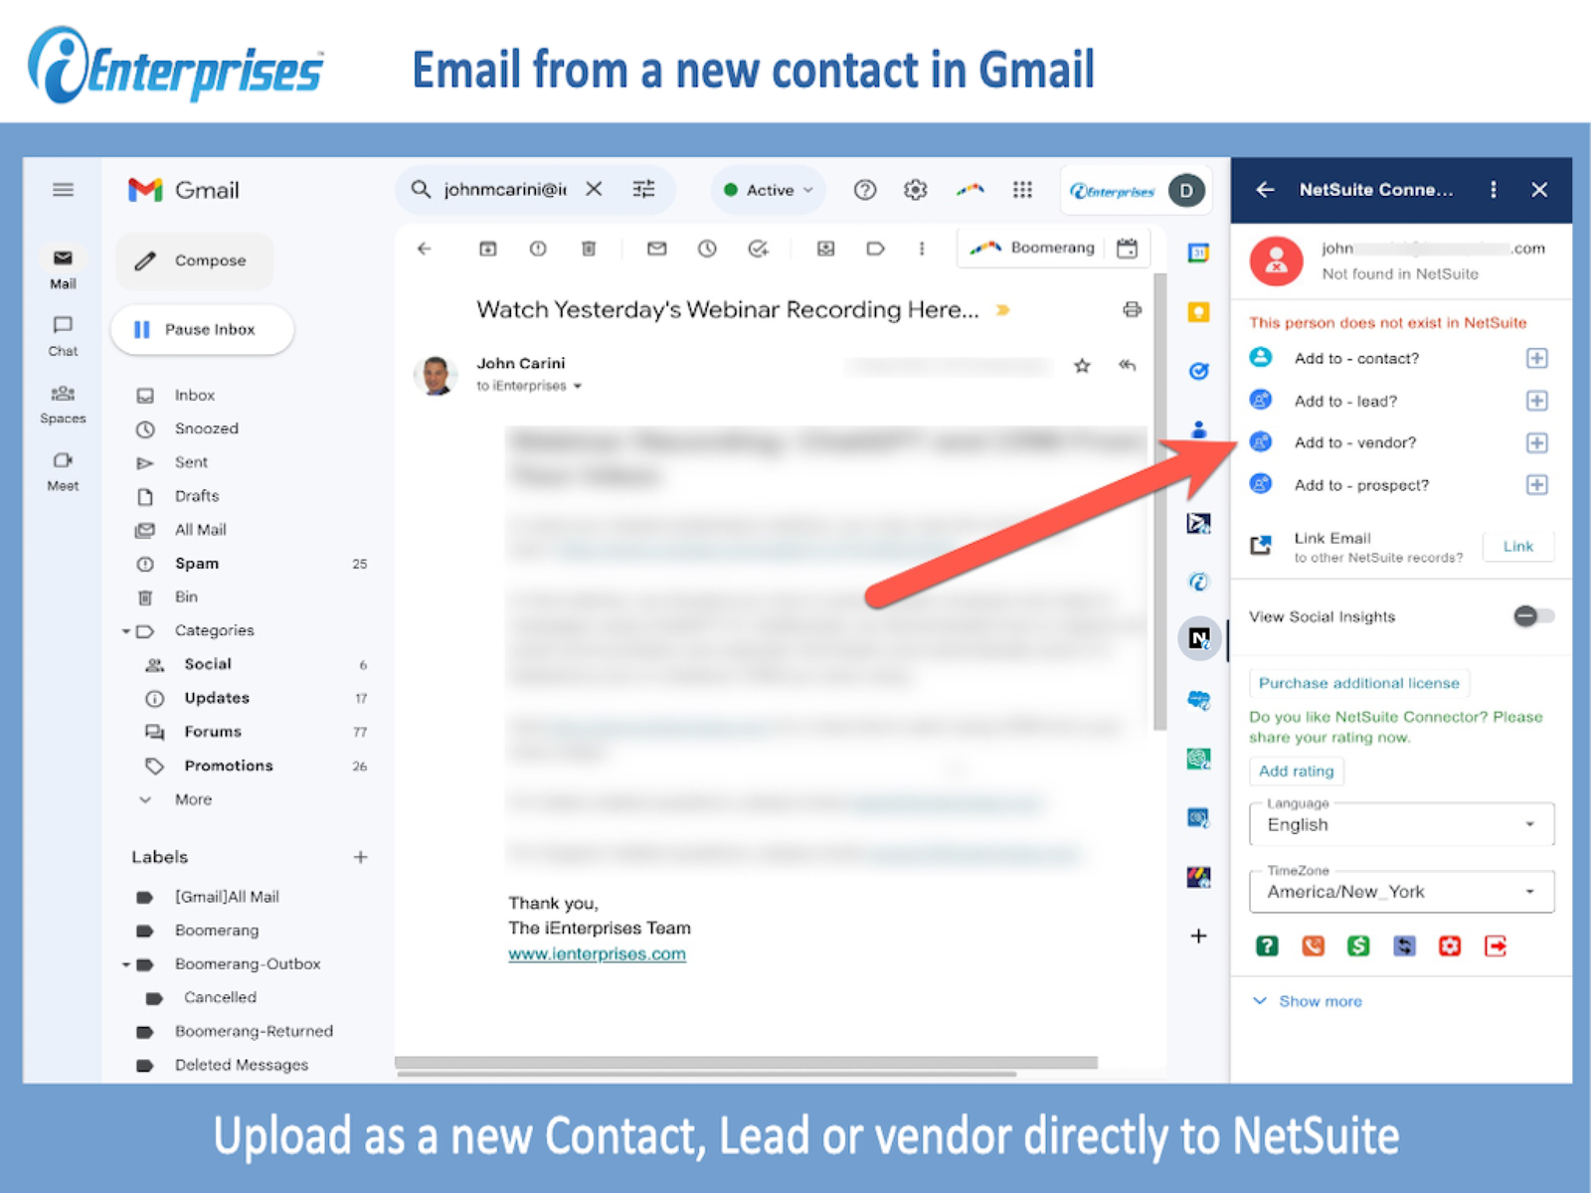This screenshot has height=1193, width=1591.
Task: Click Pause Inbox button
Action: tap(202, 330)
